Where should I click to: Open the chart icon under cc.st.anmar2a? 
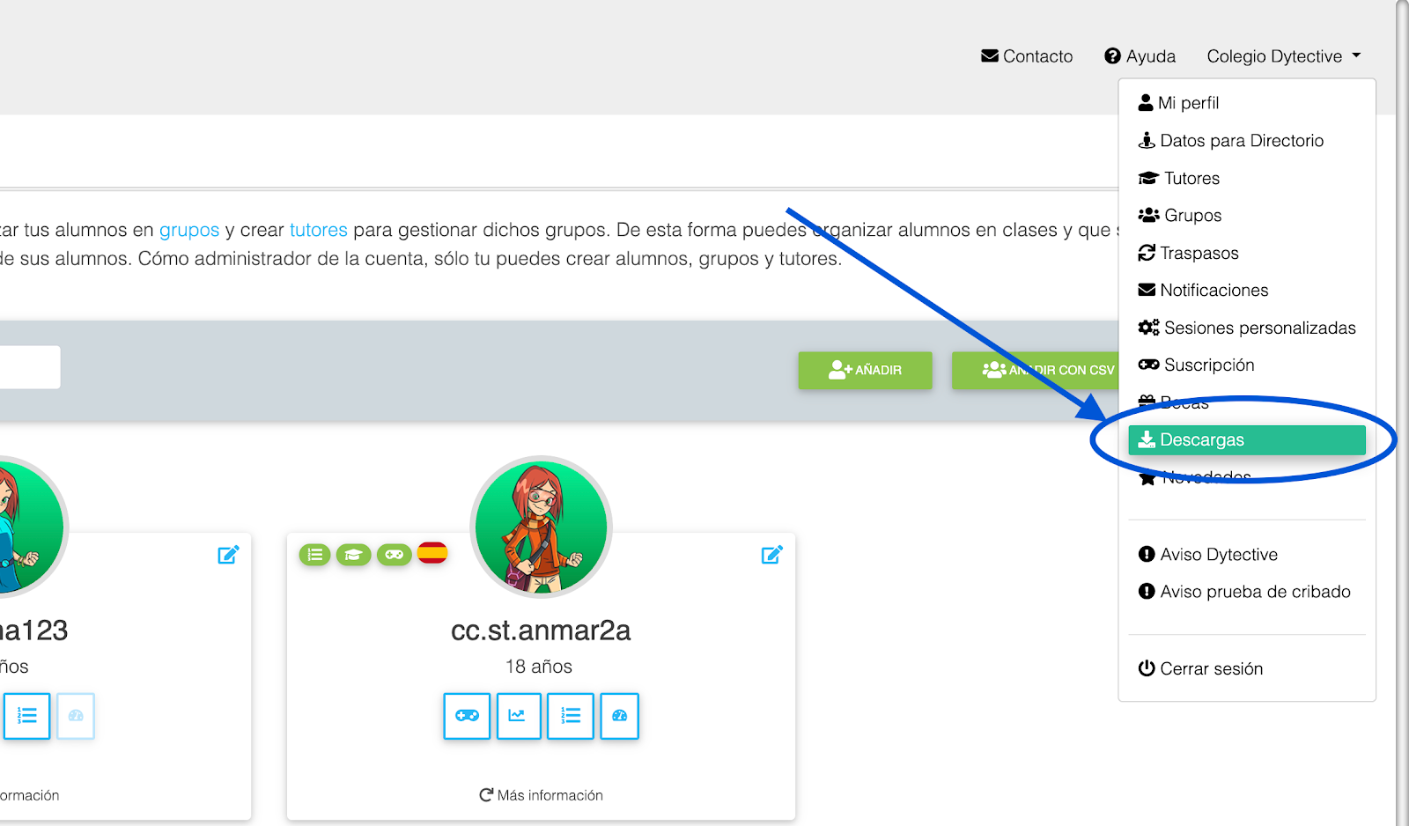pos(519,716)
